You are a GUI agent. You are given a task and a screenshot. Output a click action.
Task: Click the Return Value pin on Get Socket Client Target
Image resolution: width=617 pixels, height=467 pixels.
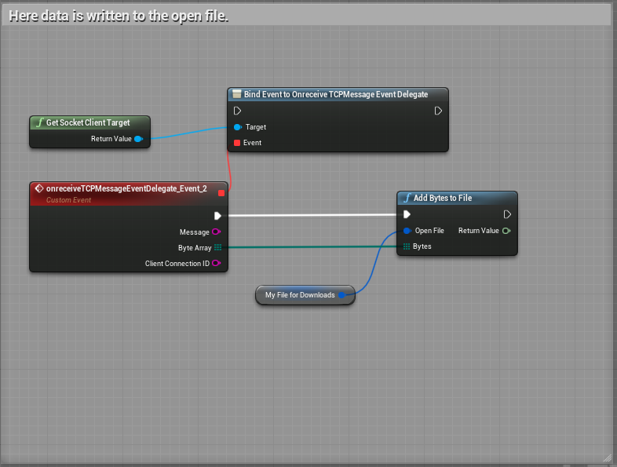pyautogui.click(x=138, y=139)
